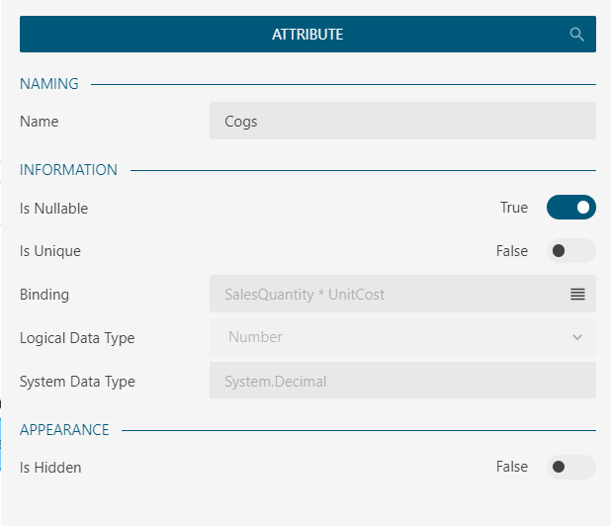Expand the Logical Data Type chevron
Viewport: 611px width, 526px height.
pyautogui.click(x=577, y=337)
